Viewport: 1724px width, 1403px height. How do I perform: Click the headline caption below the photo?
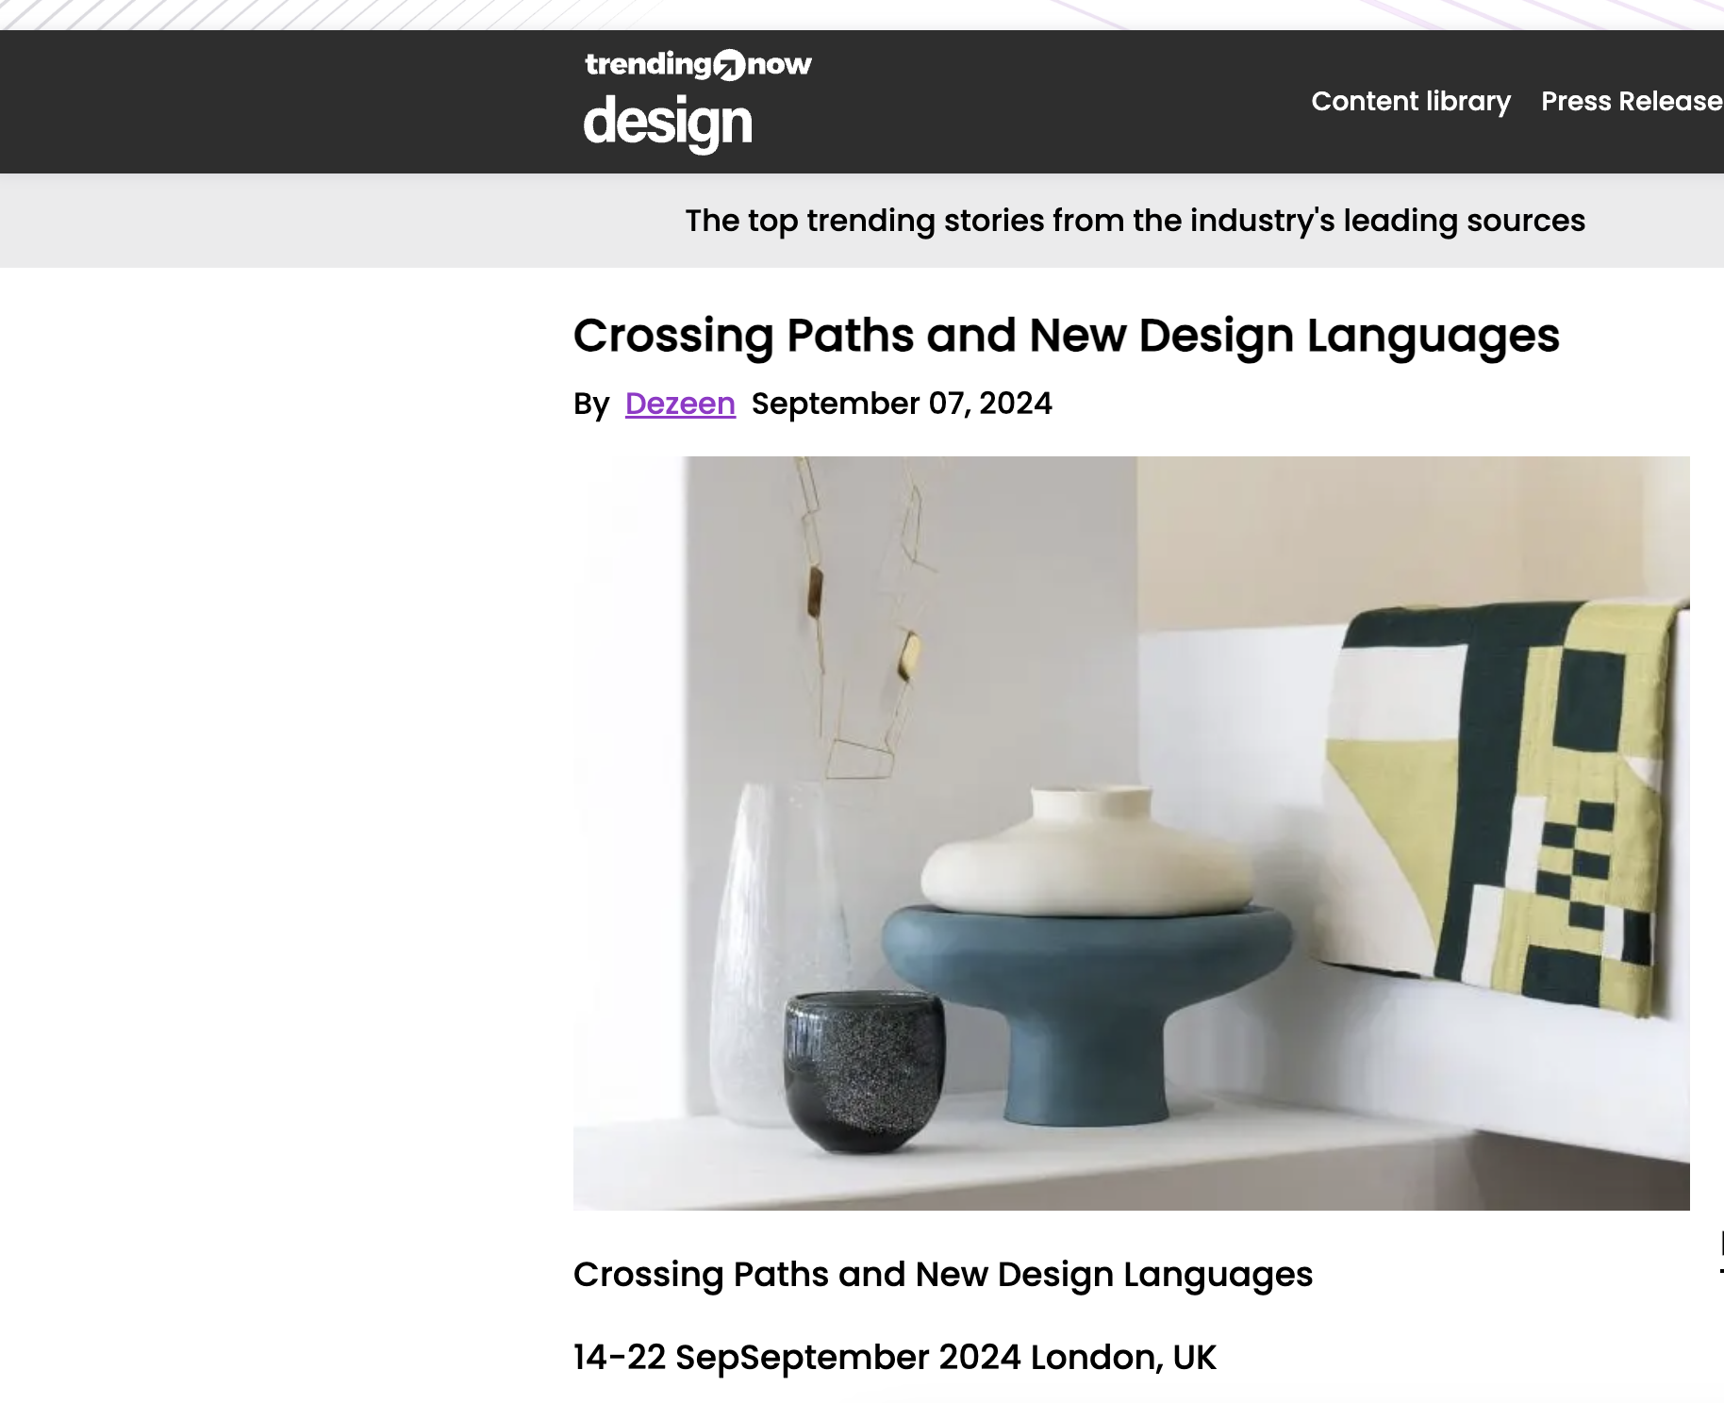click(x=943, y=1274)
